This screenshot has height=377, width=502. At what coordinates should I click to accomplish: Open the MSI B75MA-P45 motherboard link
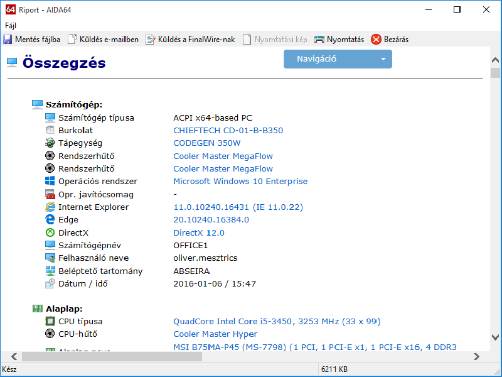[x=315, y=347]
